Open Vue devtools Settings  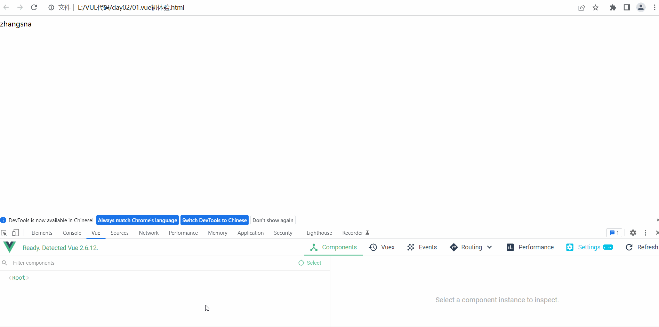point(589,247)
